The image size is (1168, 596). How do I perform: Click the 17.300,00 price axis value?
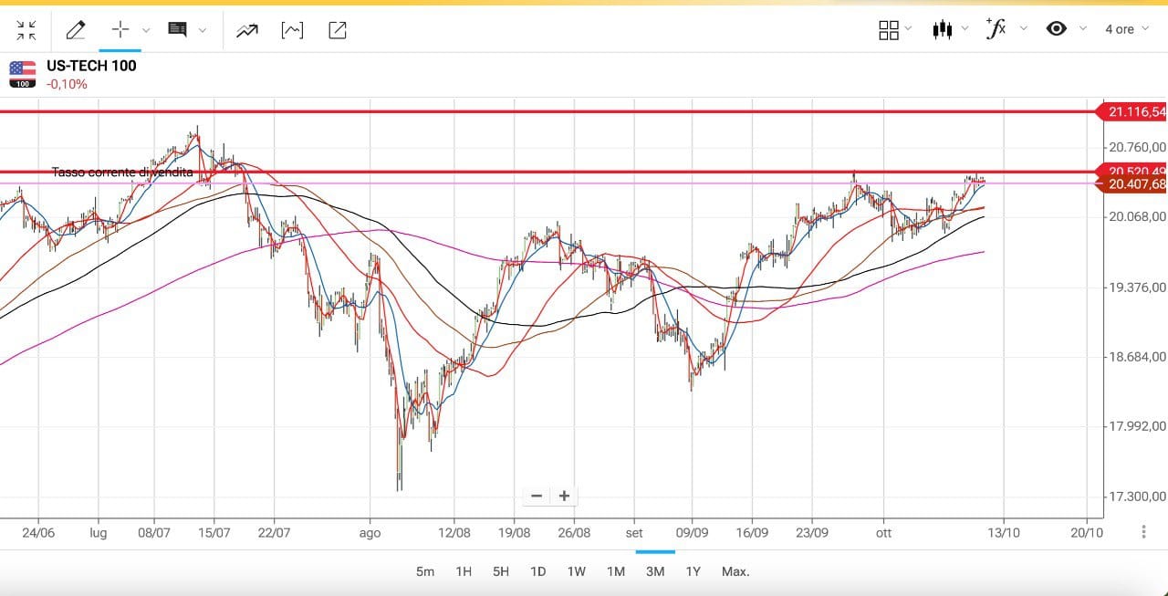[x=1137, y=497]
